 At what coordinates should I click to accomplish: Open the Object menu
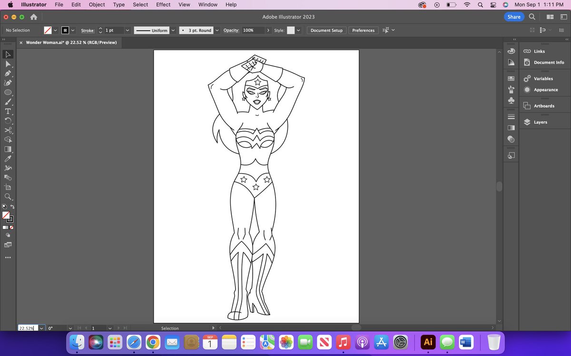point(97,5)
